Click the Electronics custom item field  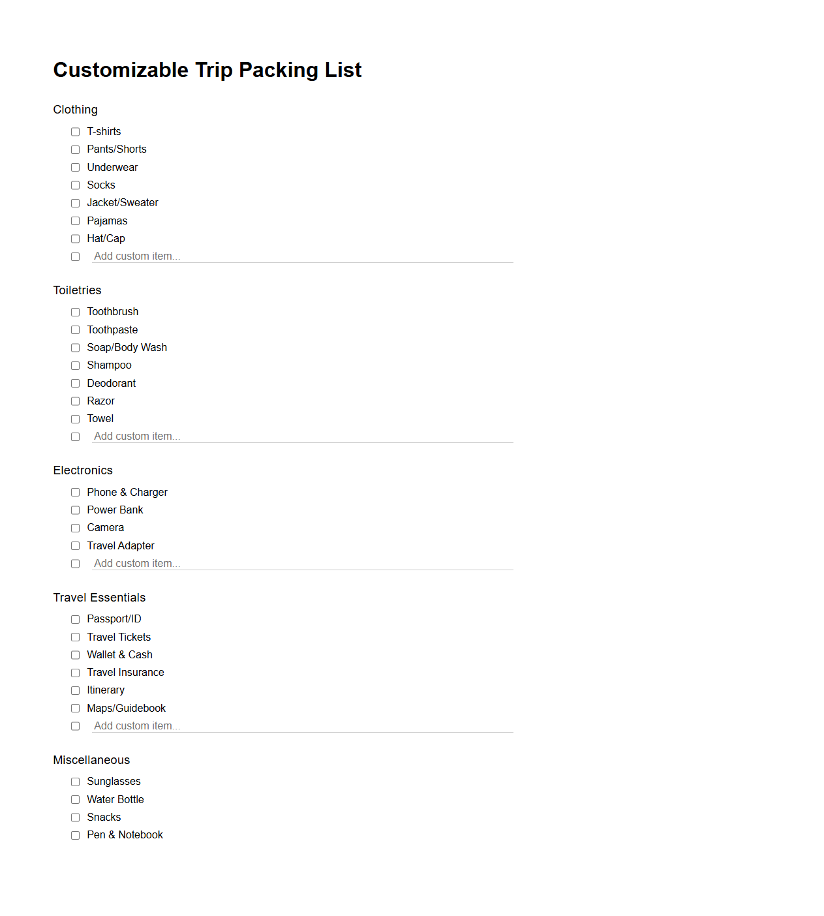(x=261, y=563)
